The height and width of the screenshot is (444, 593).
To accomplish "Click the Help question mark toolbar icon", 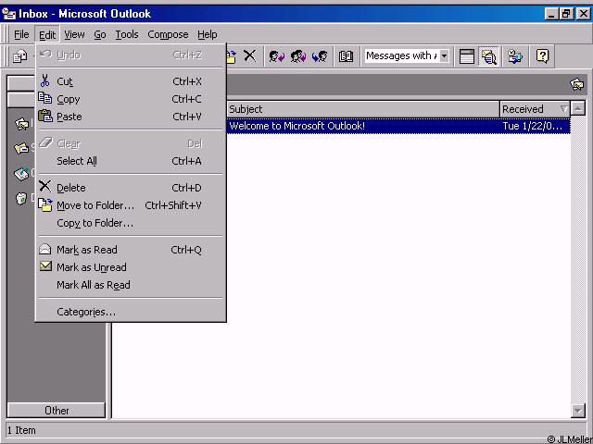I will tap(542, 56).
